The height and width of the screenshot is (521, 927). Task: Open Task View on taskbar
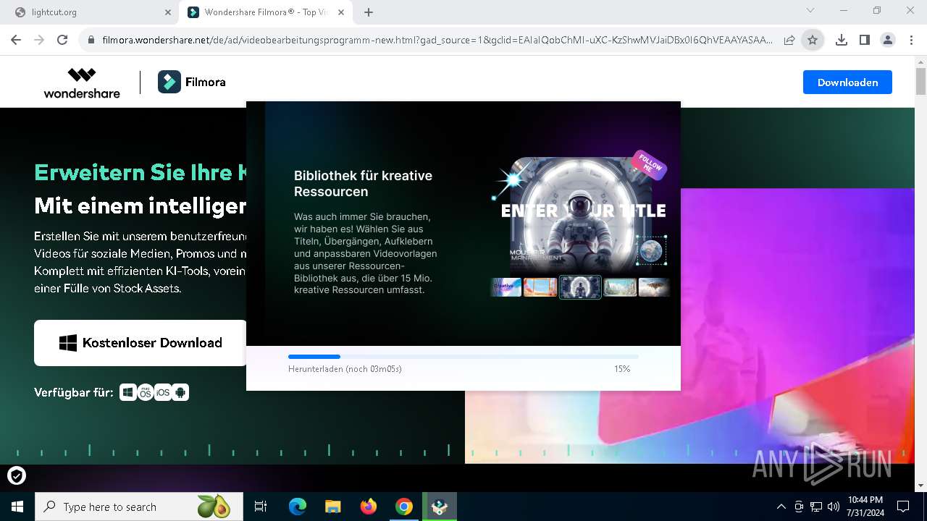click(x=261, y=507)
